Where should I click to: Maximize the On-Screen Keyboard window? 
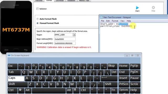(x=132, y=55)
